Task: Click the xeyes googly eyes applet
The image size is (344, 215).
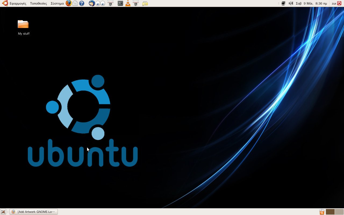Action: click(101, 3)
